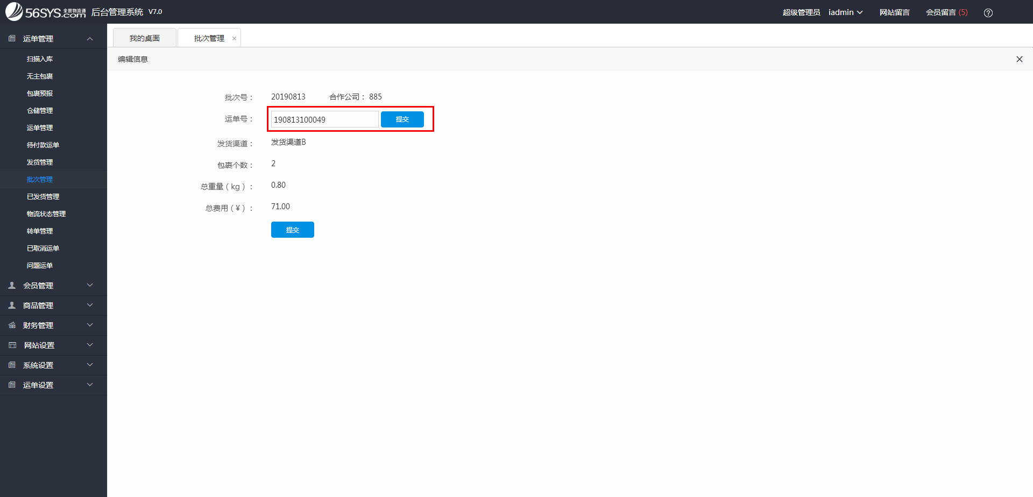The height and width of the screenshot is (497, 1033).
Task: Click 提交 button next to 运单号 field
Action: tap(402, 119)
